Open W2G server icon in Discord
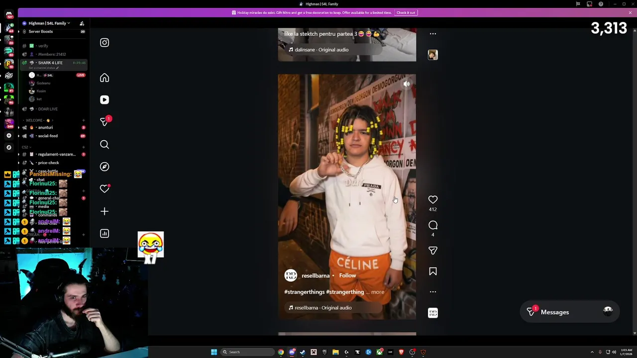Image resolution: width=637 pixels, height=358 pixels. pos(9,76)
